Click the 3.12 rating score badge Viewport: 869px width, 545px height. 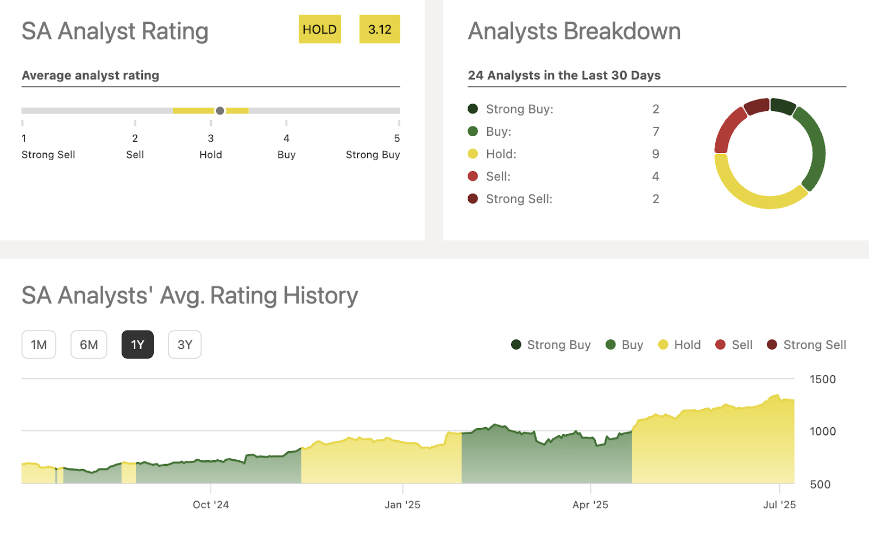(x=380, y=29)
